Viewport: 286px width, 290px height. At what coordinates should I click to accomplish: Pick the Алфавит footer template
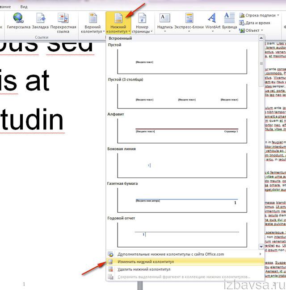click(x=182, y=131)
